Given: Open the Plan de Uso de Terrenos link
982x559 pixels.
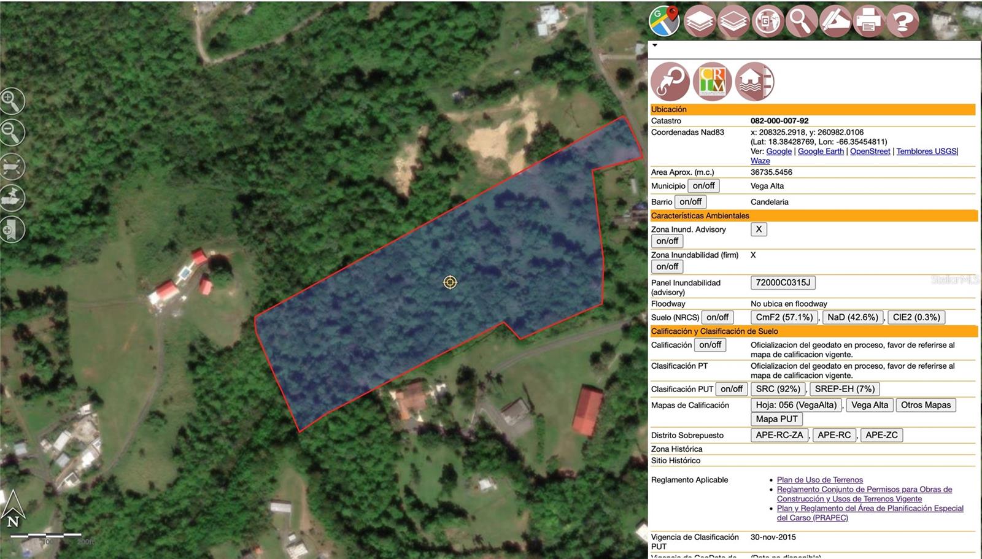Looking at the screenshot, I should (819, 480).
